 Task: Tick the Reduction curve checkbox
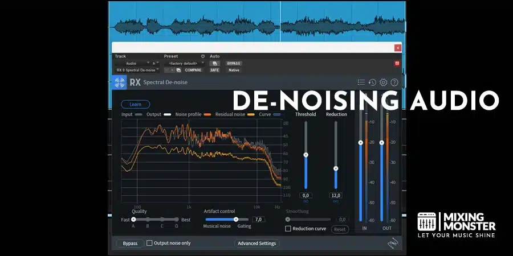288,229
